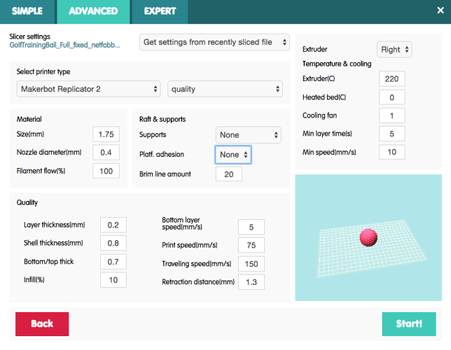The width and height of the screenshot is (451, 350).
Task: Edit the Print speed(mm/s) field
Action: pyautogui.click(x=251, y=245)
